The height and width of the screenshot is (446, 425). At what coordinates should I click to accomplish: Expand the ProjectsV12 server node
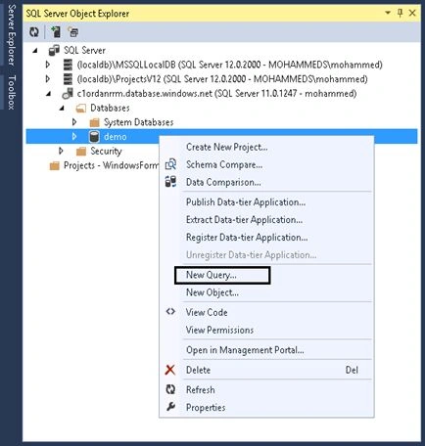(48, 79)
